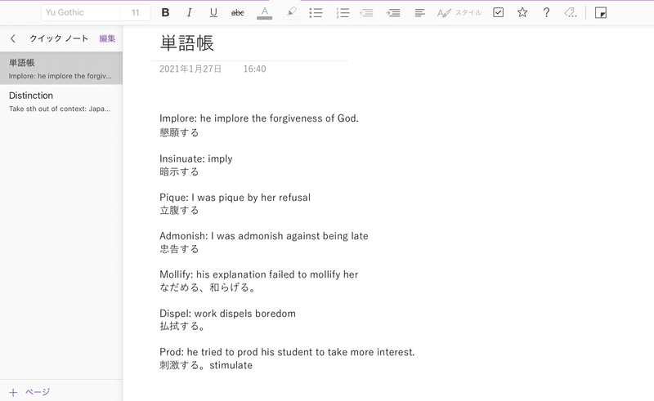Click the text 暗示する
The height and width of the screenshot is (401, 654).
pyautogui.click(x=179, y=172)
